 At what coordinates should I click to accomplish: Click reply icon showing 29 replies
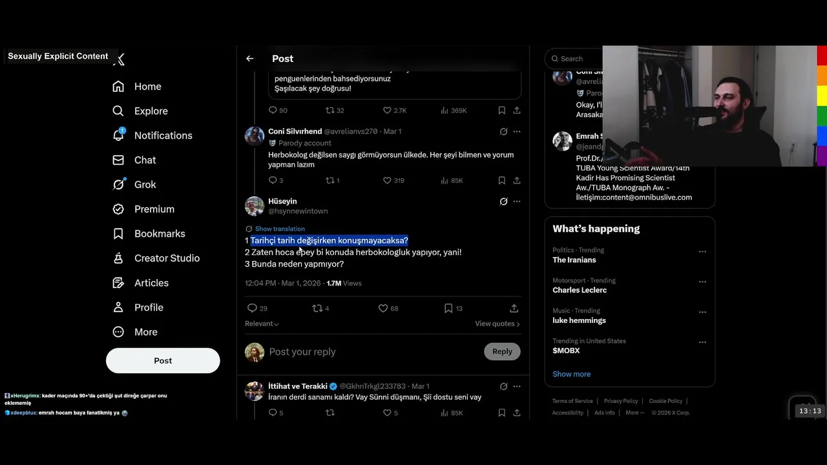pos(253,308)
